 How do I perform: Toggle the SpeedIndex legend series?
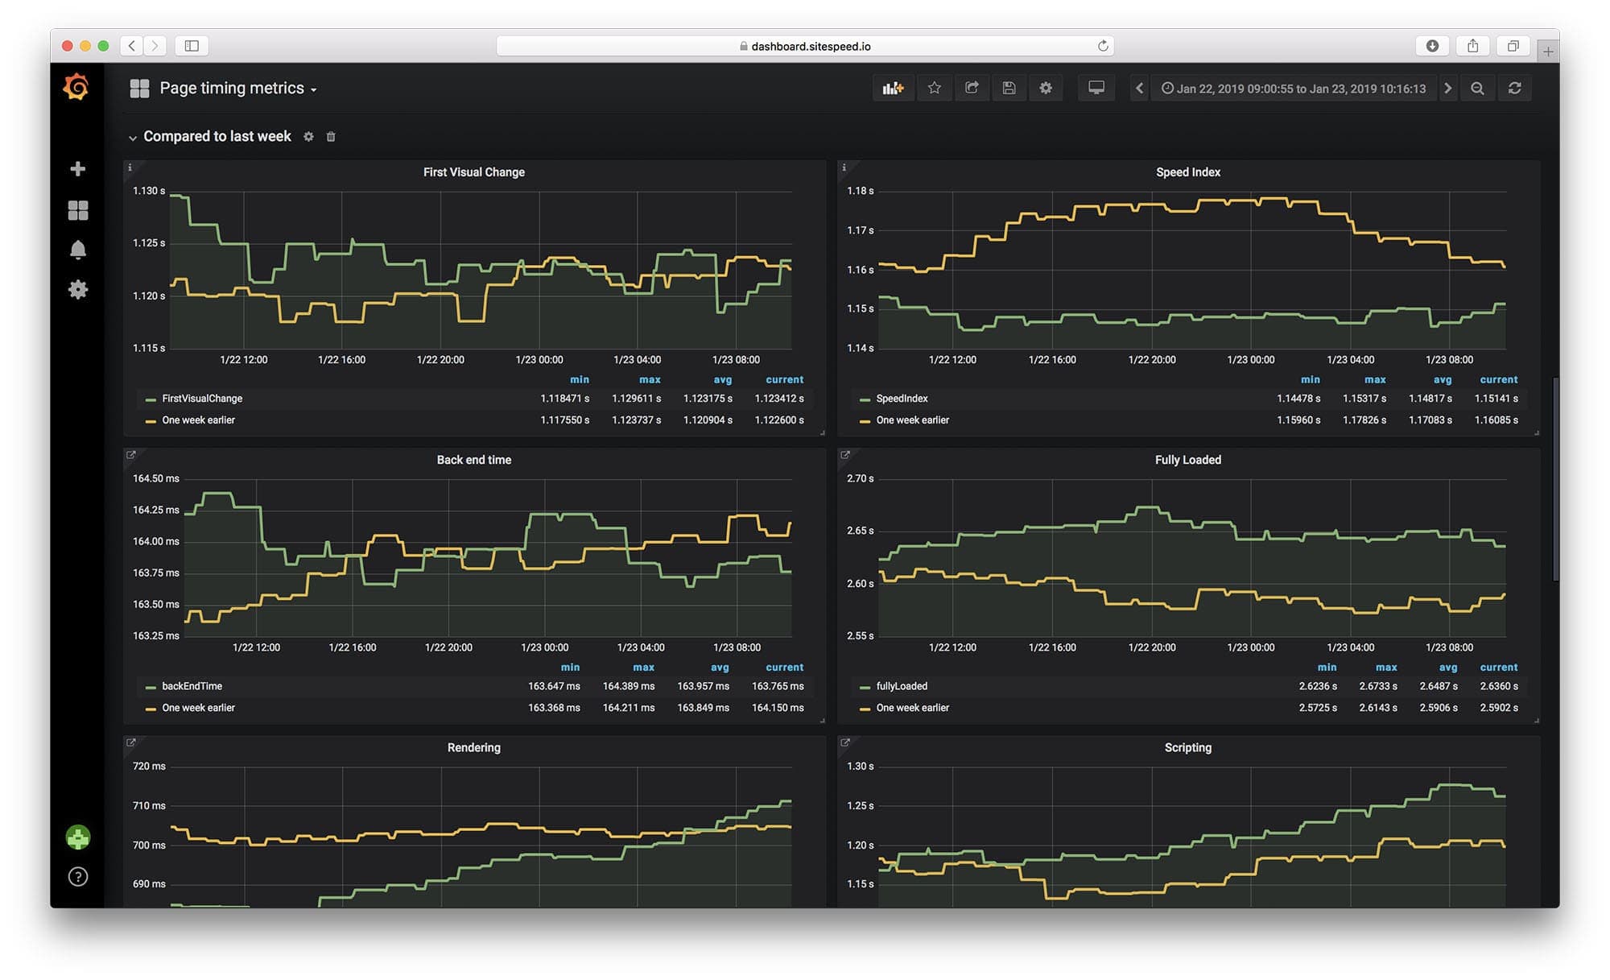click(x=902, y=399)
